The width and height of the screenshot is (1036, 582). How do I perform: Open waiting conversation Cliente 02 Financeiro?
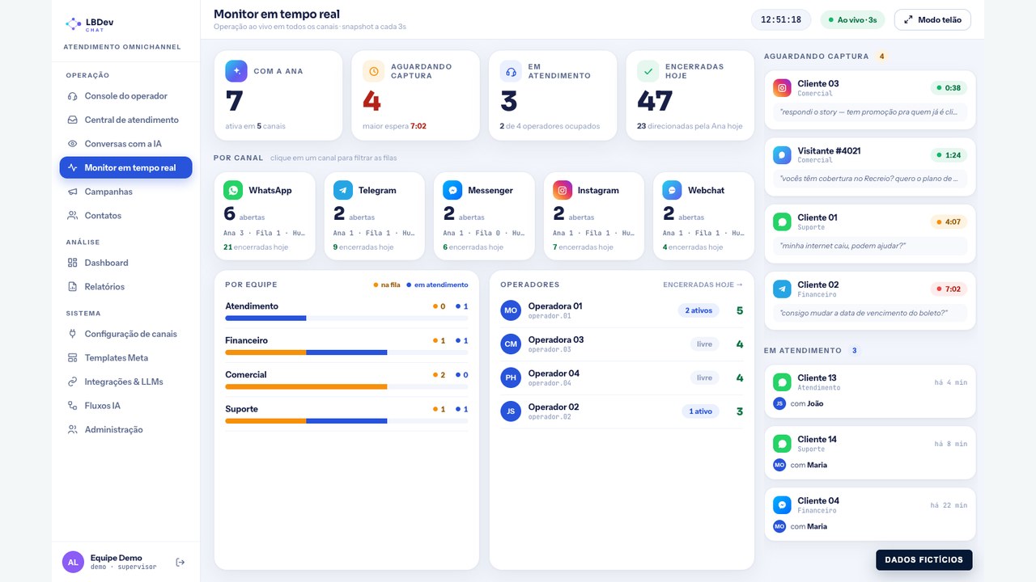870,301
